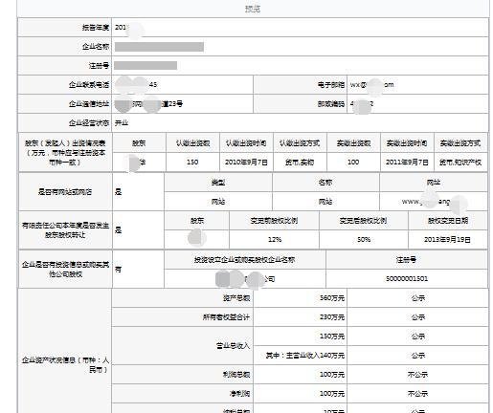This screenshot has width=493, height=413.
Task: Select 网站 under the 类型 column
Action: click(x=218, y=202)
